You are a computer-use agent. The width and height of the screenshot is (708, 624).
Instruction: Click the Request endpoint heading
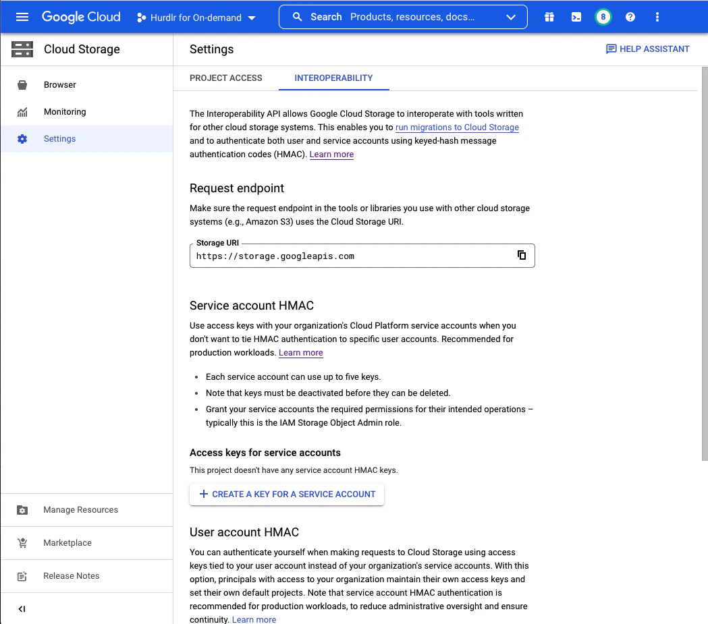(x=237, y=188)
